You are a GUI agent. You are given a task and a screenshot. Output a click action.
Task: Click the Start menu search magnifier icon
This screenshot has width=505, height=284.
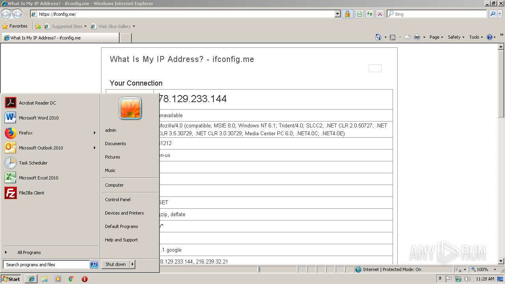[x=94, y=265]
